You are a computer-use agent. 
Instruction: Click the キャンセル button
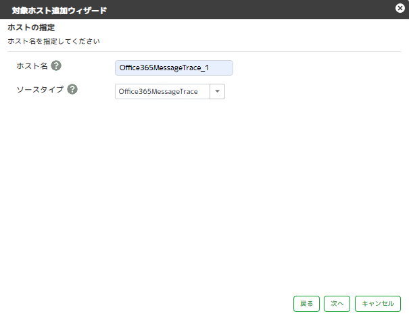378,304
